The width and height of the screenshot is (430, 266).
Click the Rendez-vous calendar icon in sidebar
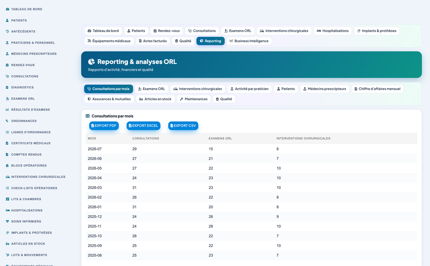[x=8, y=65]
